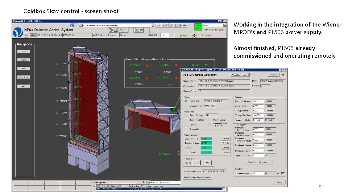Click the Power ON green status indicator
348x196 pixels.
tap(186, 101)
